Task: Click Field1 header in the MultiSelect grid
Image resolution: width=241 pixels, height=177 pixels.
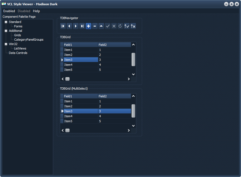Action: 81,96
